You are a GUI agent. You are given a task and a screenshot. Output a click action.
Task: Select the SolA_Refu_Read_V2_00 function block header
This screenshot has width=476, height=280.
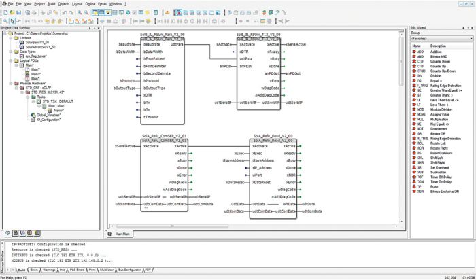coord(273,141)
